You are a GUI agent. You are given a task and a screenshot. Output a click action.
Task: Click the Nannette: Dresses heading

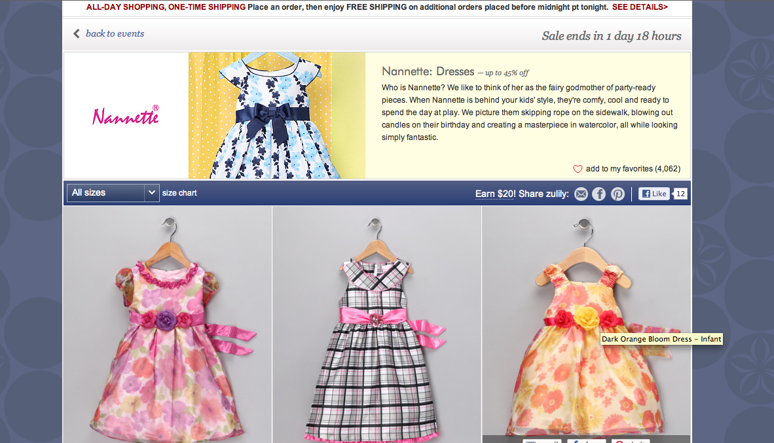pyautogui.click(x=428, y=71)
